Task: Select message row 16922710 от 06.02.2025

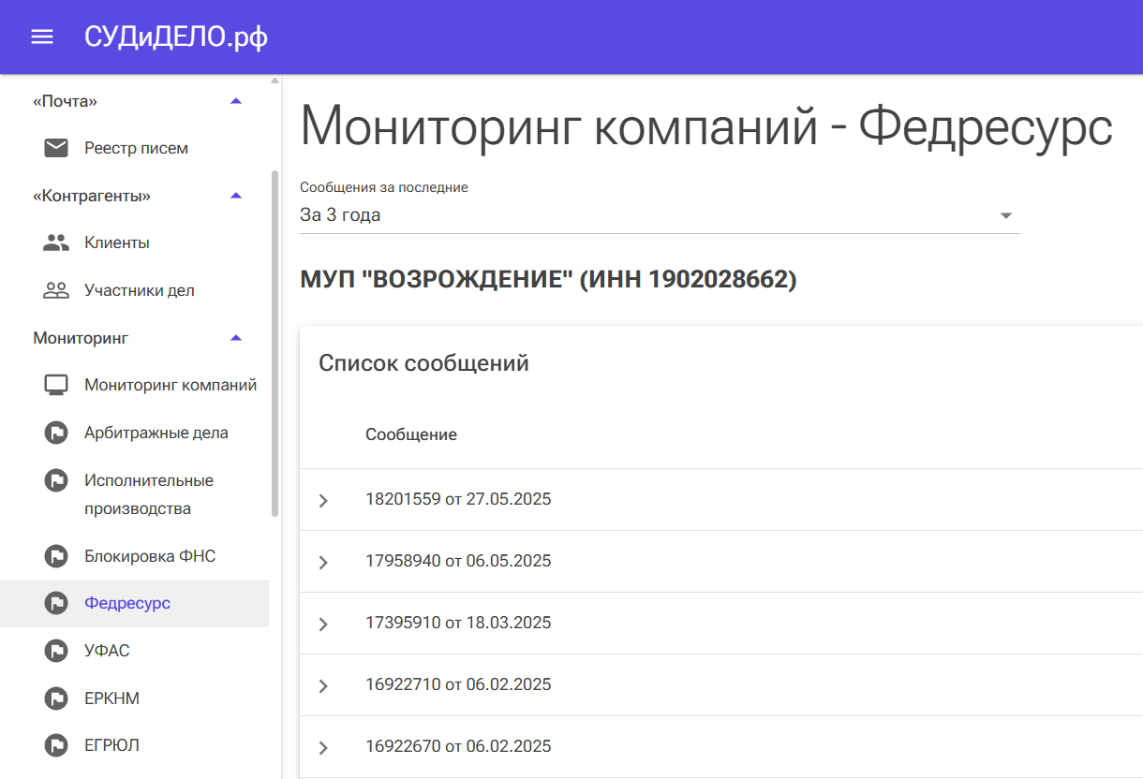Action: point(458,684)
